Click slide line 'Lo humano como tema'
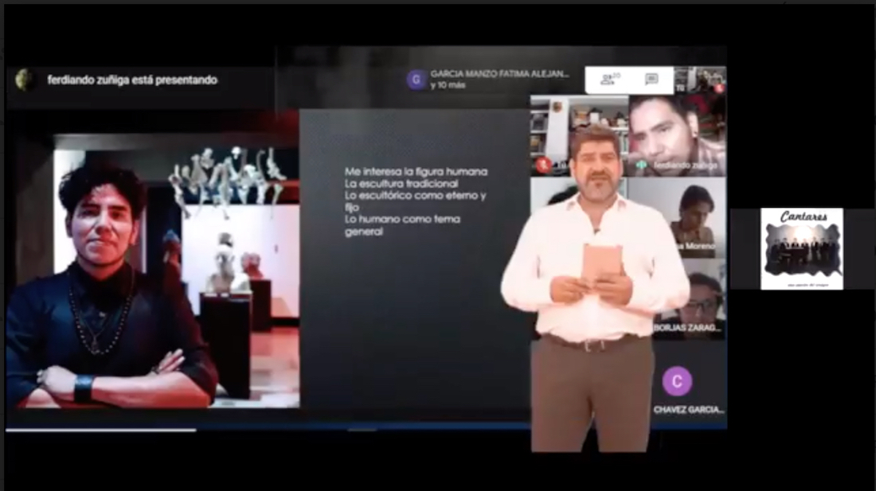Image resolution: width=876 pixels, height=491 pixels. pos(402,220)
